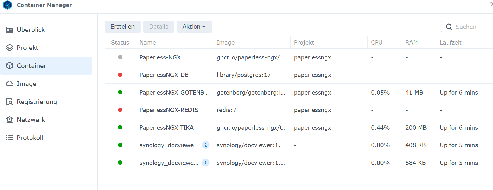The image size is (493, 190).
Task: Click the Projekt layers icon in sidebar
Action: point(9,48)
